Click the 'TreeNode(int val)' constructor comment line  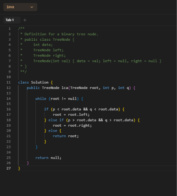tap(97, 61)
